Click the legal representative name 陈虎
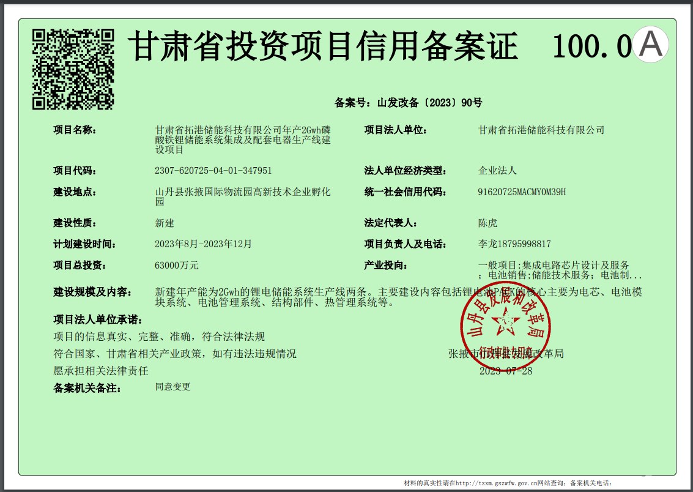 point(487,223)
